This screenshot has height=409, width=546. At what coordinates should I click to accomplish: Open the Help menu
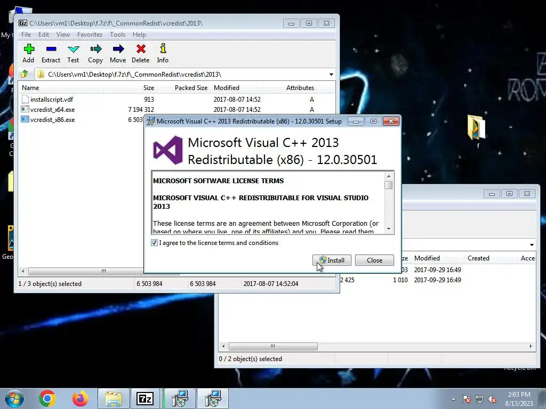point(139,35)
